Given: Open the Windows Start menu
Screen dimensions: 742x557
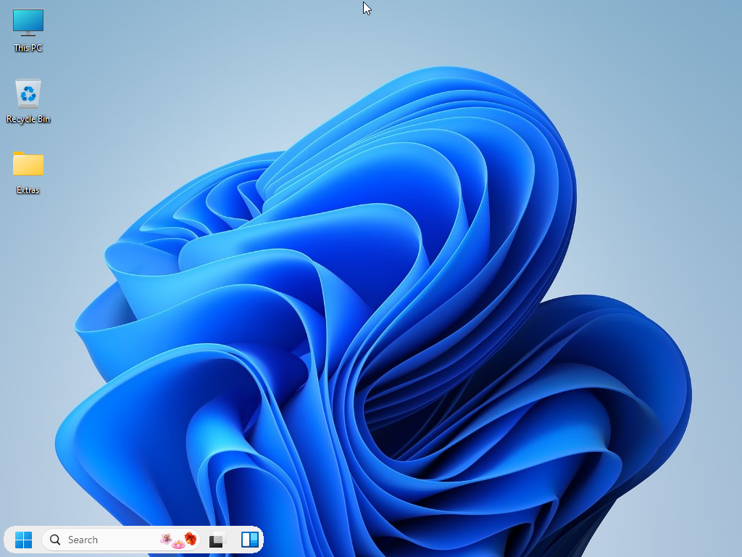Looking at the screenshot, I should (23, 540).
